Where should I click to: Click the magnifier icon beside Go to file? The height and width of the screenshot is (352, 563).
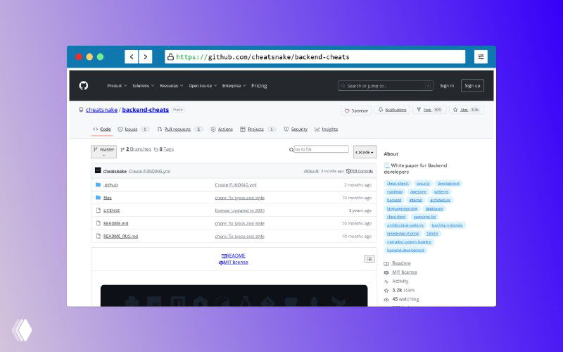pyautogui.click(x=291, y=149)
